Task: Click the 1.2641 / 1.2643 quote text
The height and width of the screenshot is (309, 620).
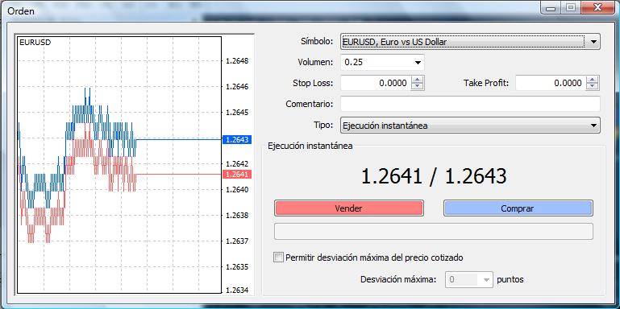Action: click(434, 176)
